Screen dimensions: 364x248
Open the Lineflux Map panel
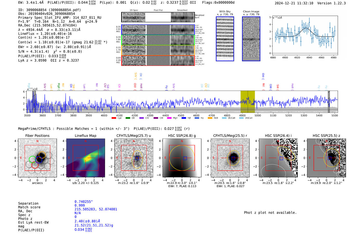[86, 158]
